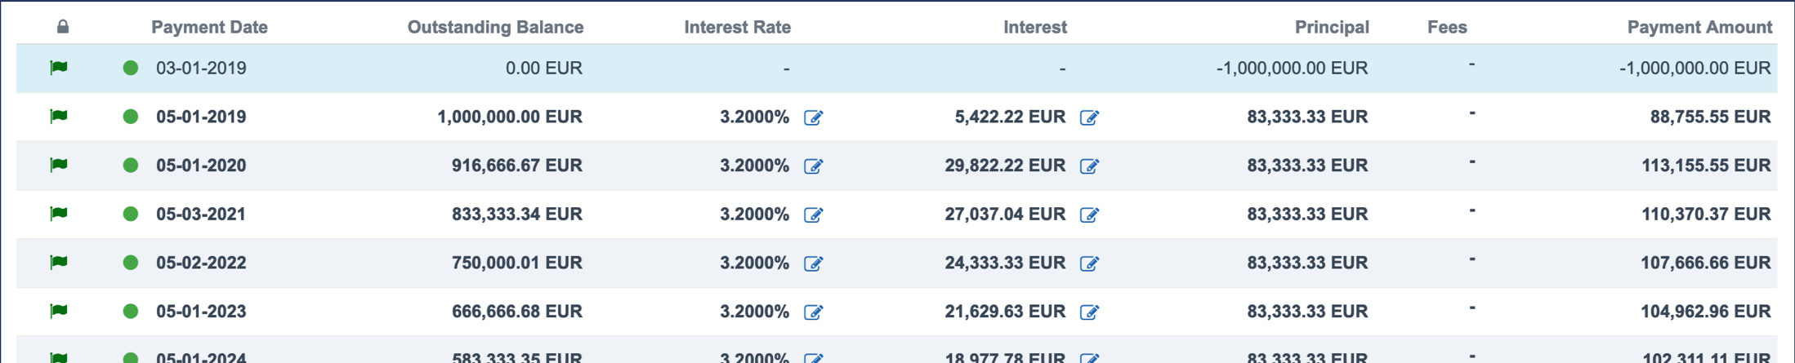Edit interest amount 27,037.04 EUR
This screenshot has width=1795, height=363.
click(x=1089, y=215)
